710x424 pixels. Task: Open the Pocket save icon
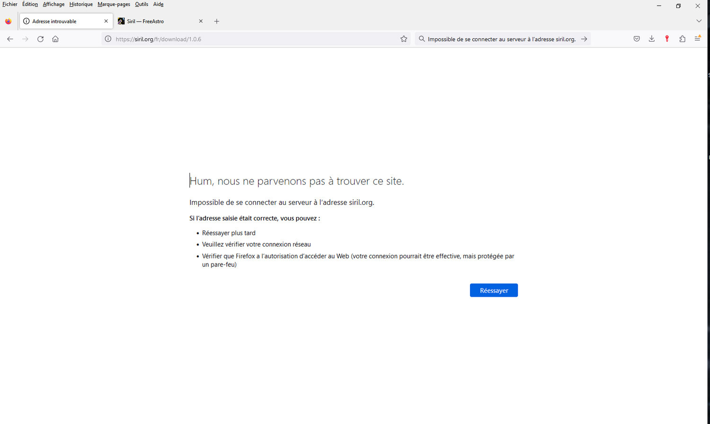click(637, 39)
